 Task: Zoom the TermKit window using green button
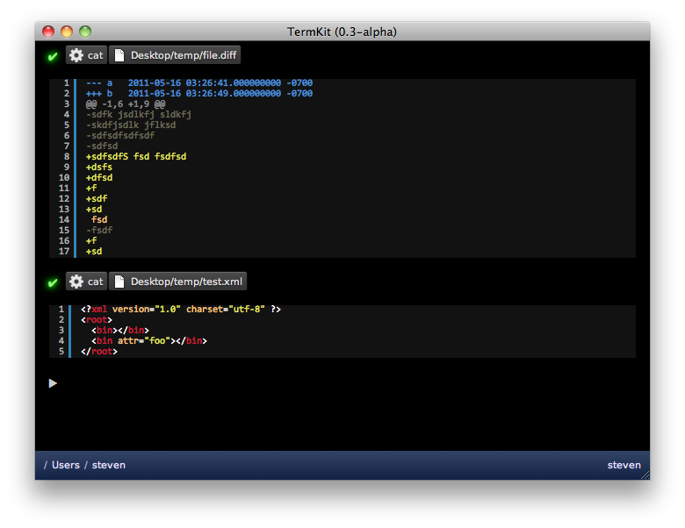(x=85, y=32)
